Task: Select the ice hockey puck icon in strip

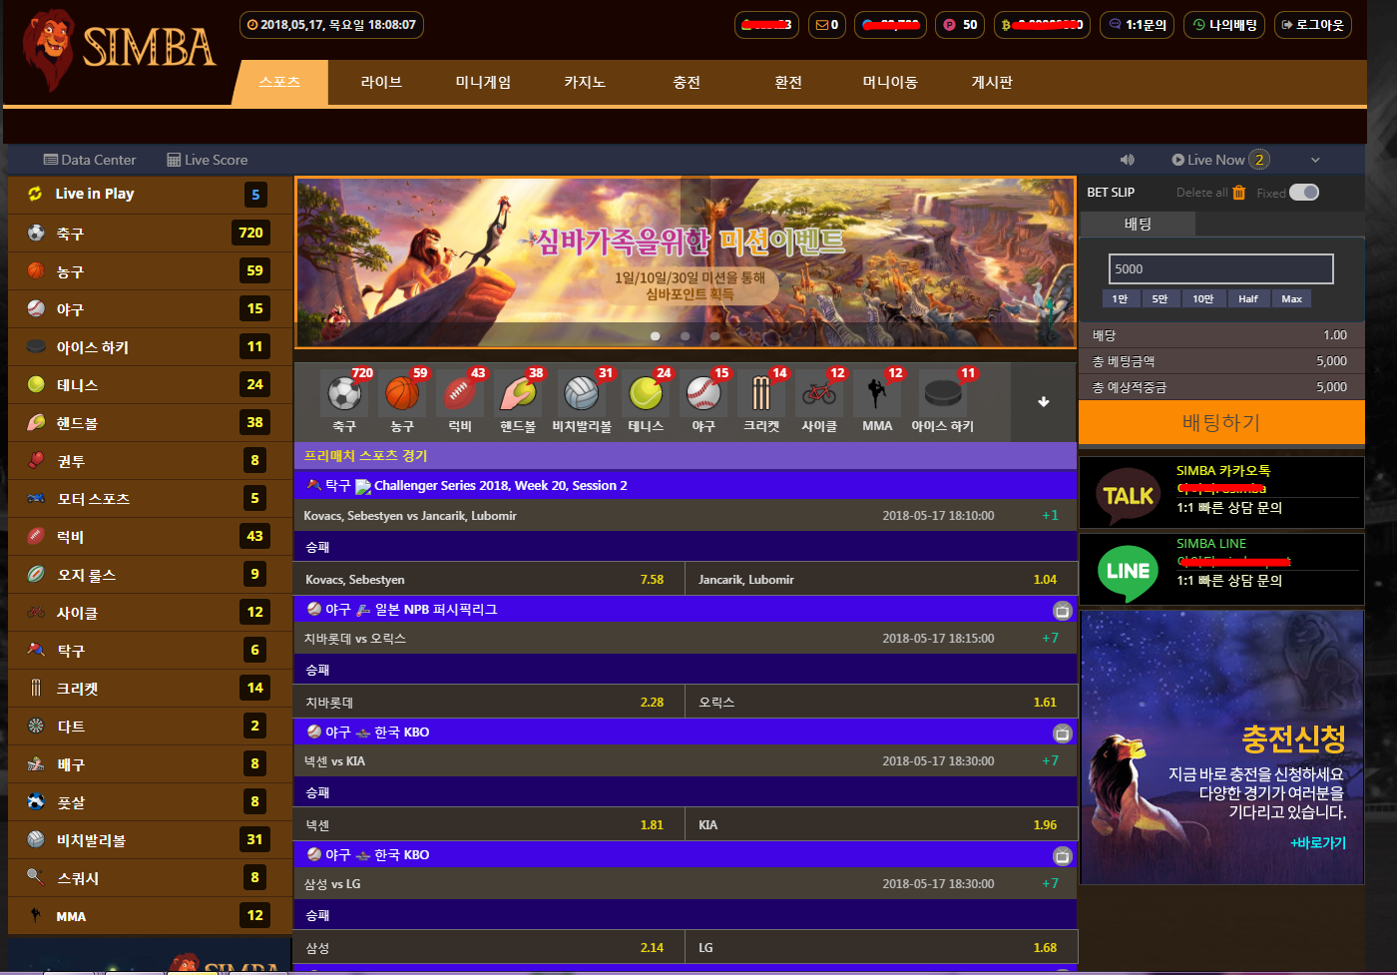Action: click(x=943, y=393)
